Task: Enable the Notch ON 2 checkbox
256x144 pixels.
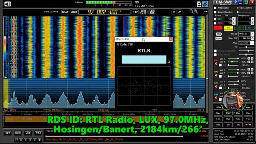Action: (215, 23)
